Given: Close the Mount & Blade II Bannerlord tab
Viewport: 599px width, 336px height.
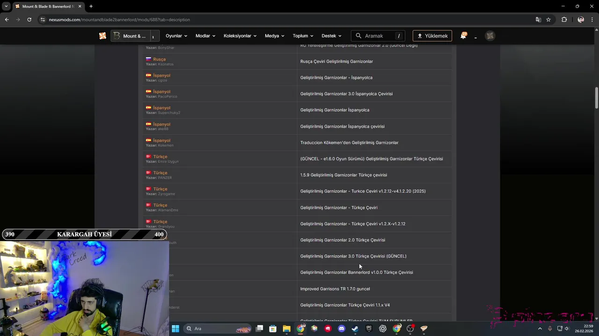Looking at the screenshot, I should point(80,7).
